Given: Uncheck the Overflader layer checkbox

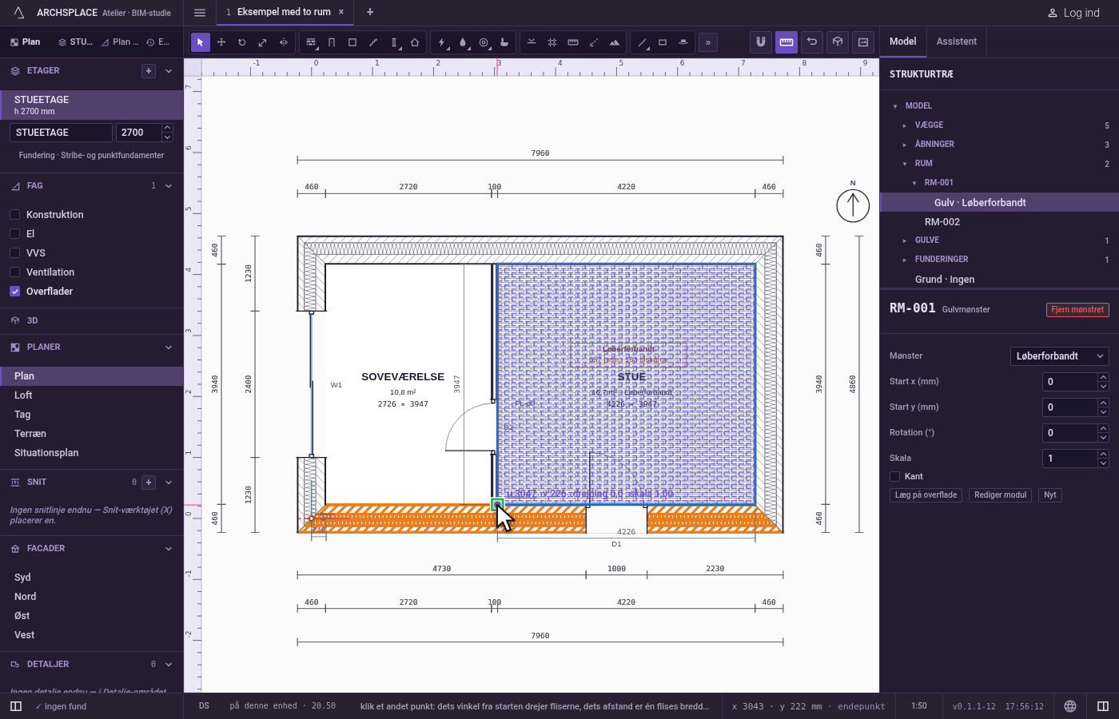Looking at the screenshot, I should tap(14, 292).
